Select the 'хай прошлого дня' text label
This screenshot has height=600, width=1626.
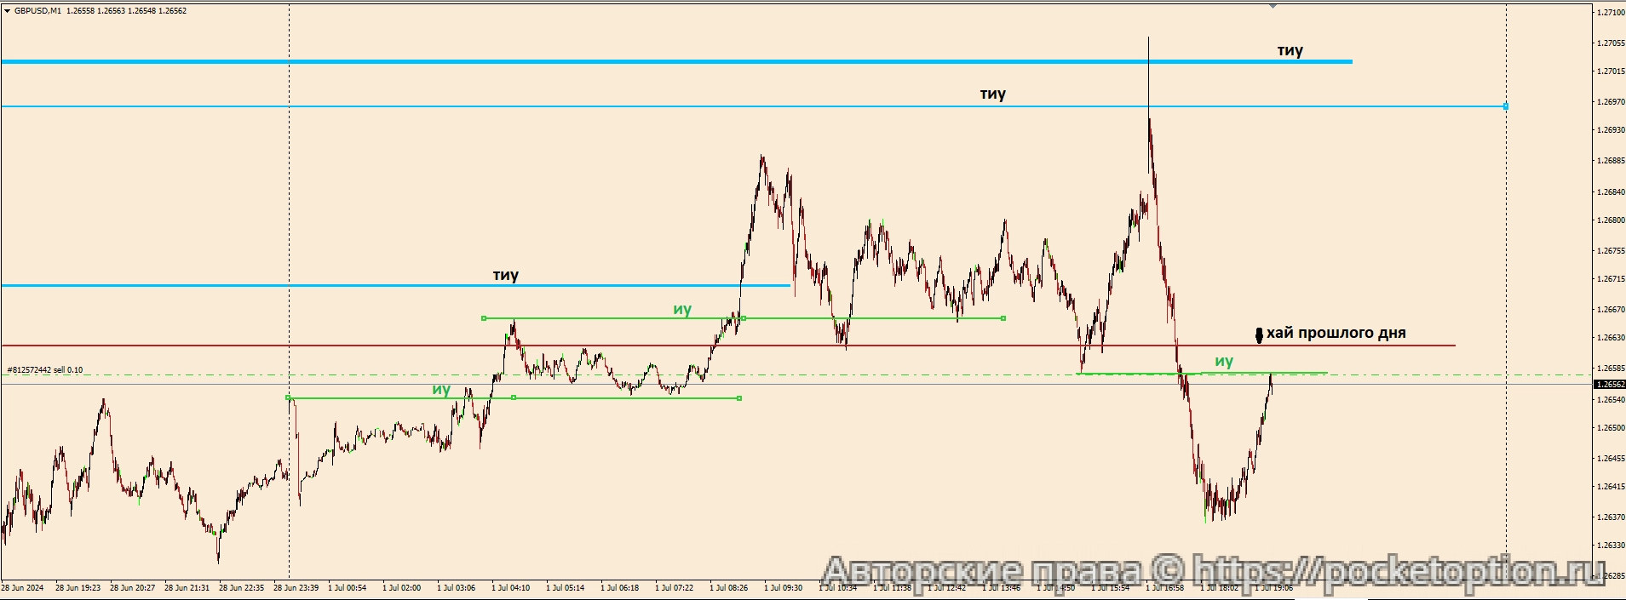1336,333
